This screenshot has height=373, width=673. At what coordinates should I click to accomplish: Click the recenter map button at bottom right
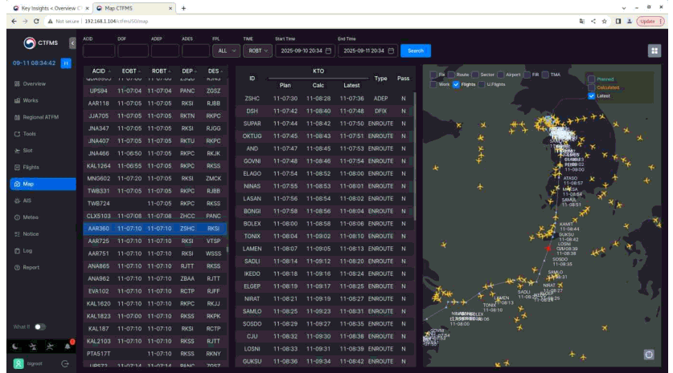click(649, 355)
